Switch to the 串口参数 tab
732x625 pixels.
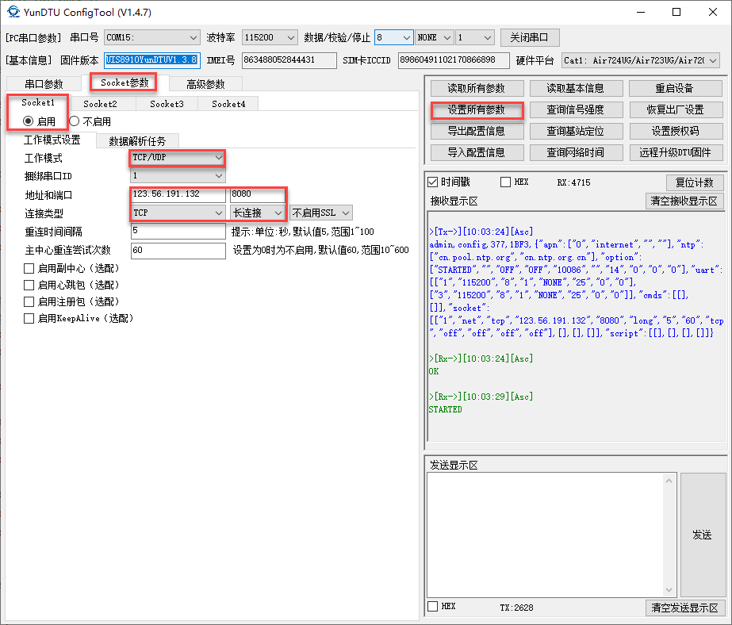pyautogui.click(x=44, y=84)
